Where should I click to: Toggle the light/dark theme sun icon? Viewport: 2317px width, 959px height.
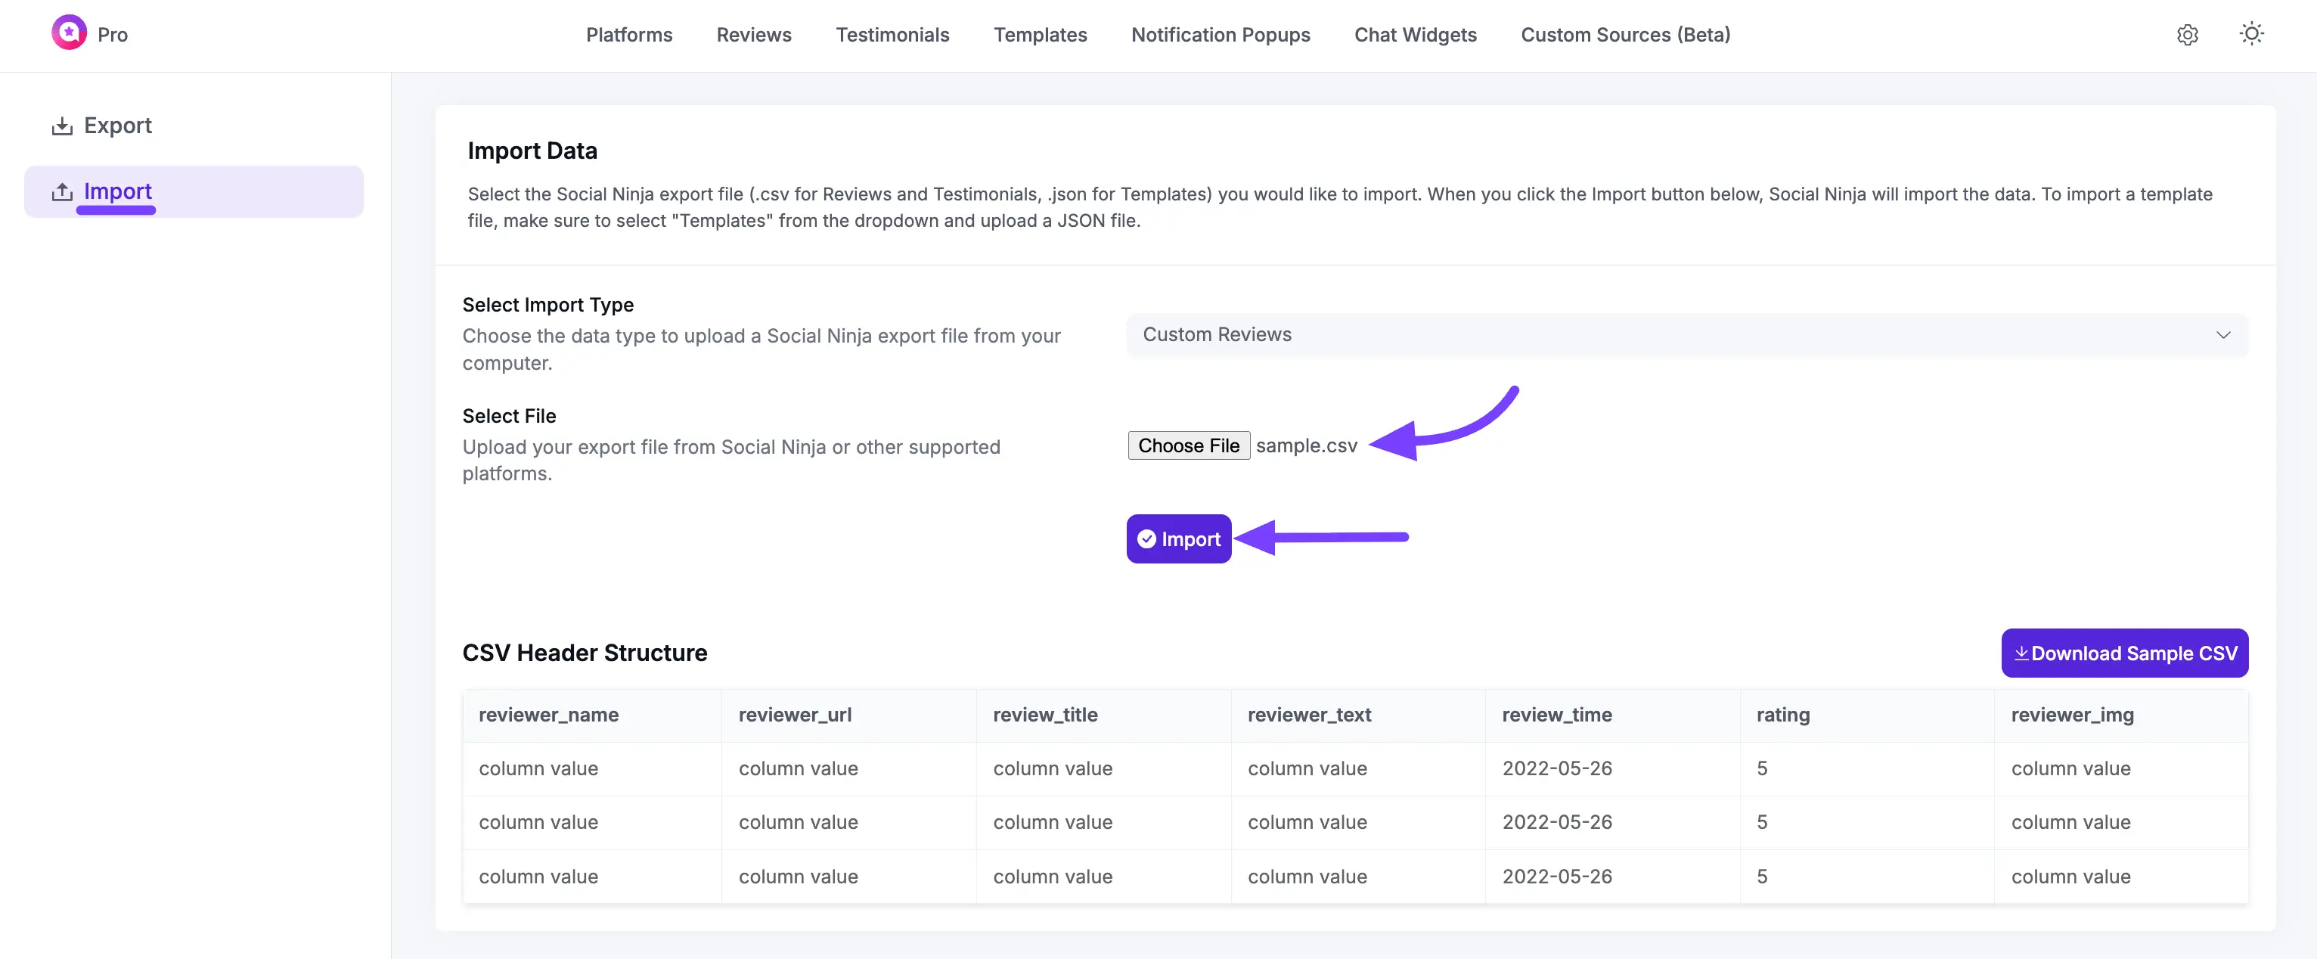(x=2251, y=33)
